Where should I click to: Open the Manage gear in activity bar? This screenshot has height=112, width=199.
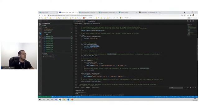(40, 94)
